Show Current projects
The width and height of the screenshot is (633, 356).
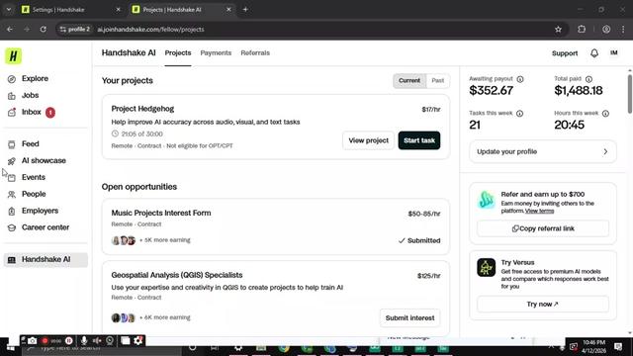pyautogui.click(x=409, y=81)
